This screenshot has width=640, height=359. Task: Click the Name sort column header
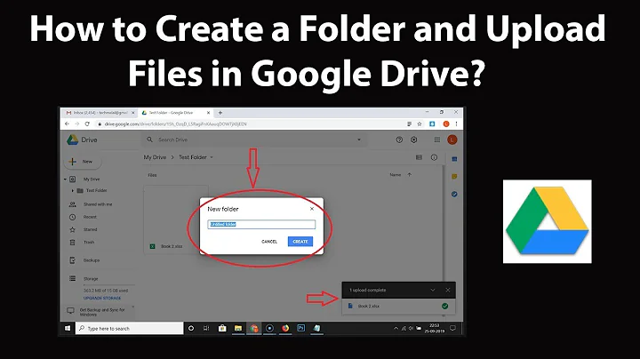coord(395,174)
